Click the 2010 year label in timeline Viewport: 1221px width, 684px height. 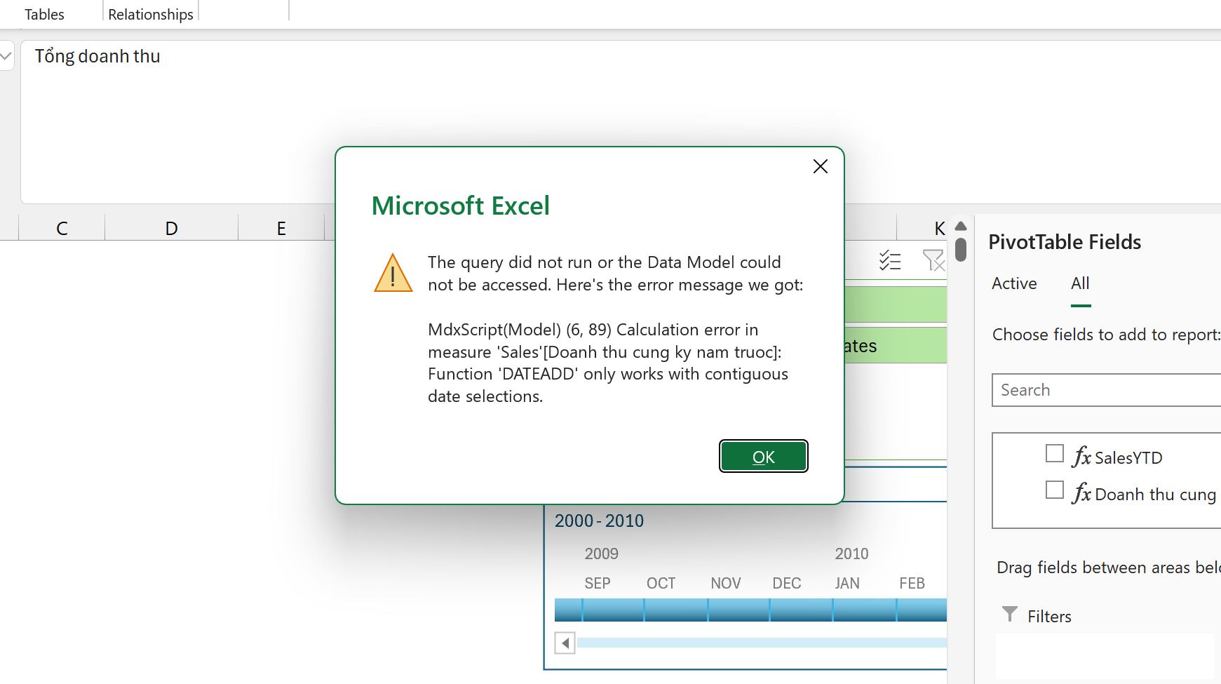coord(851,554)
